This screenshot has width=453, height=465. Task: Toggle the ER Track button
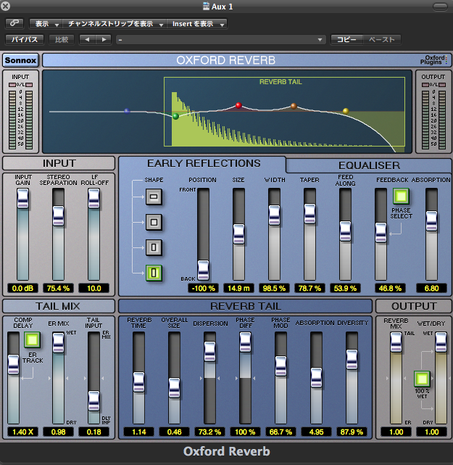[32, 340]
